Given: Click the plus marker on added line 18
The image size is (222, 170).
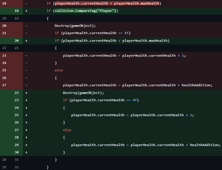Looking at the screenshot, I should click(26, 11).
